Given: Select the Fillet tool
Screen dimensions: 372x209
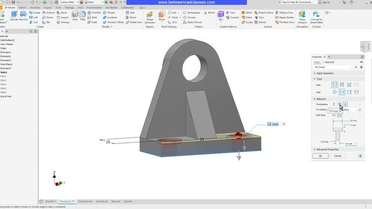Looking at the screenshot, I should (x=83, y=16).
